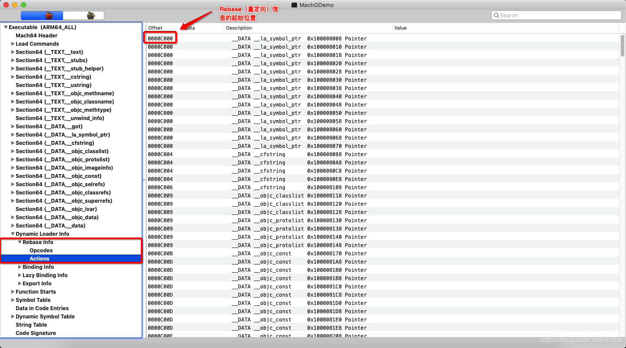This screenshot has width=626, height=348.
Task: Click the MachODemo file icon in the title bar
Action: [x=294, y=5]
